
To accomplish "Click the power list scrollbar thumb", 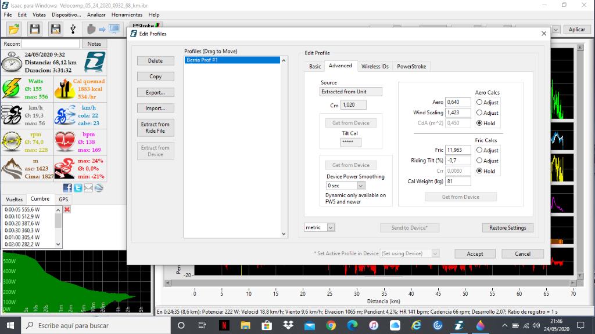I will [58, 220].
